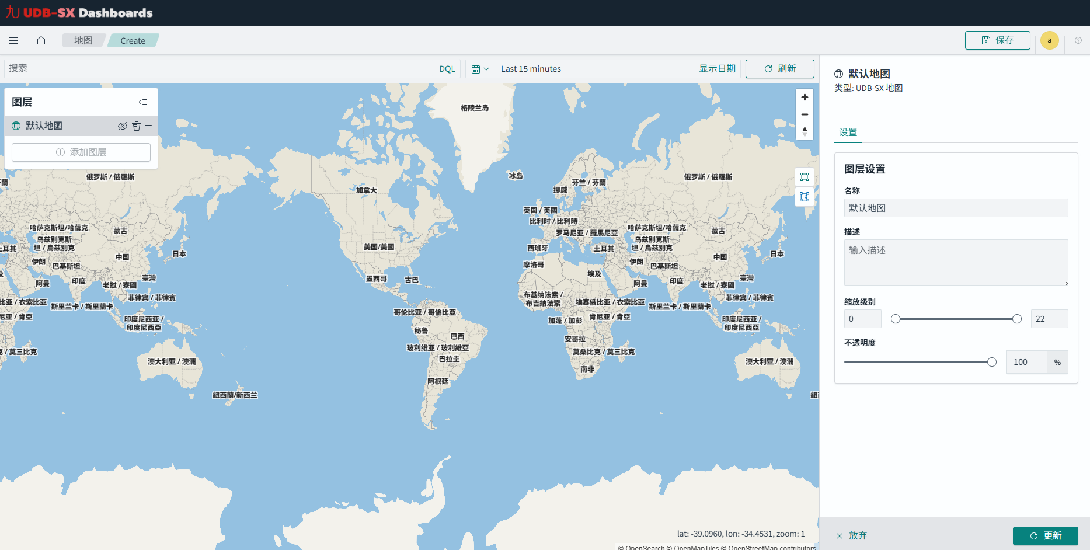The width and height of the screenshot is (1090, 550).
Task: Open the help icon in header
Action: [1078, 40]
